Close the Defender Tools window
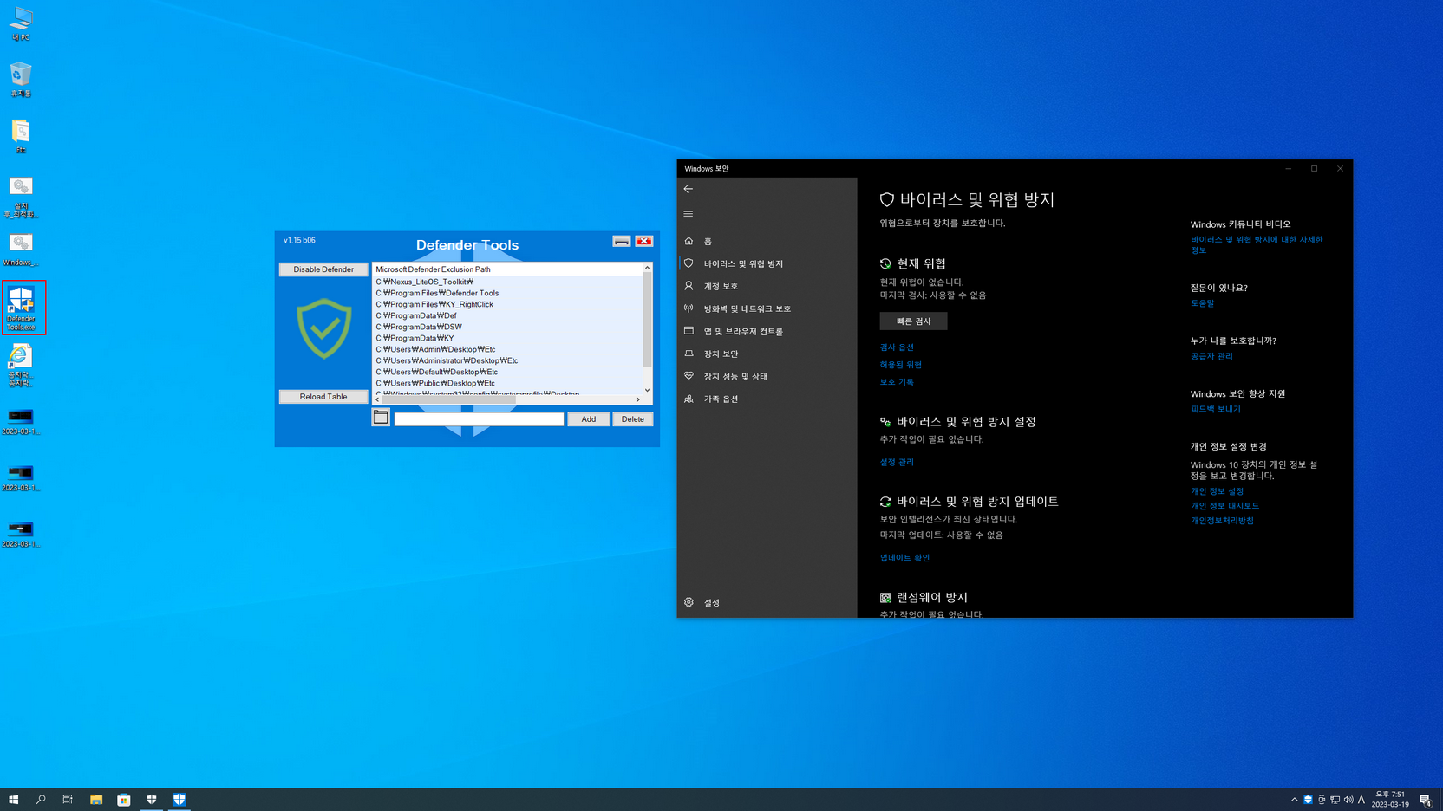The image size is (1443, 811). (643, 241)
